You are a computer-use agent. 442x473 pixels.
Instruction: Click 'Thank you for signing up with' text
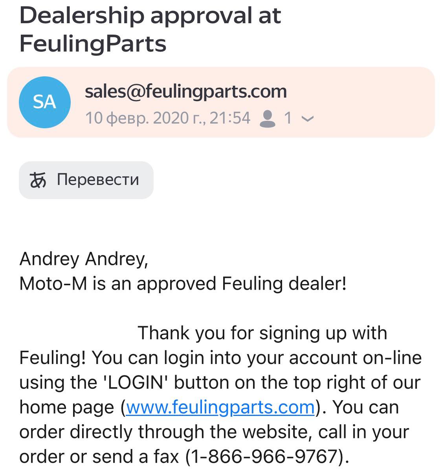pos(262,333)
